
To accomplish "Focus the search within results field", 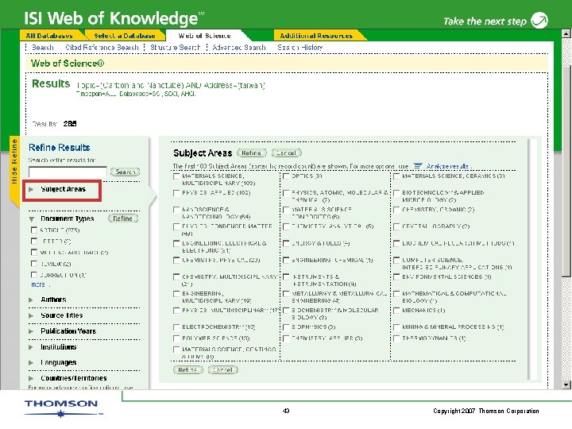I will [68, 172].
